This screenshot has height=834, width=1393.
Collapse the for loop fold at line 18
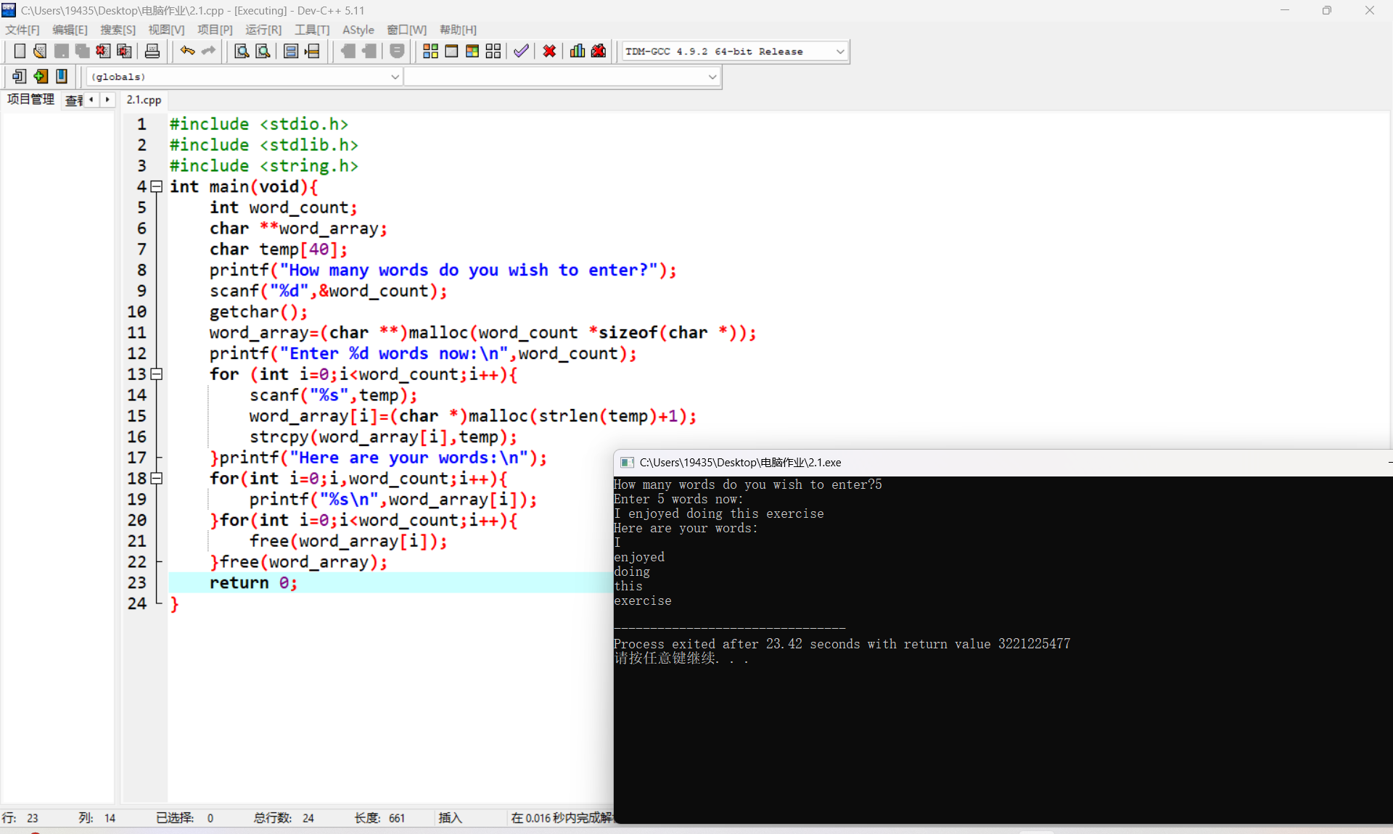pos(156,479)
